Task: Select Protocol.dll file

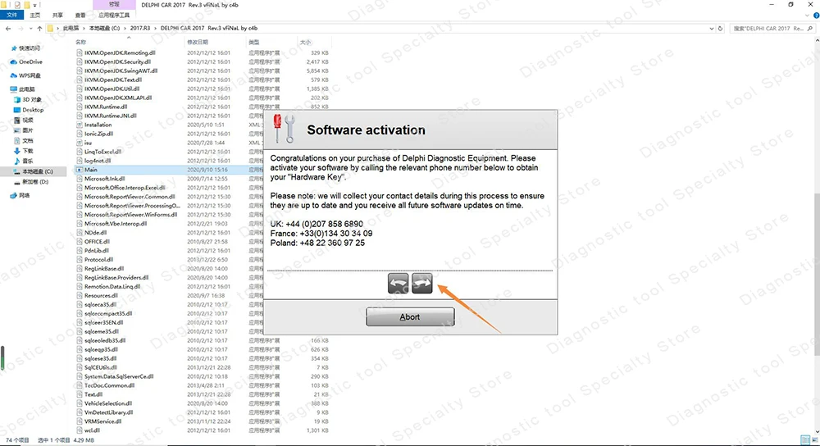Action: click(98, 260)
